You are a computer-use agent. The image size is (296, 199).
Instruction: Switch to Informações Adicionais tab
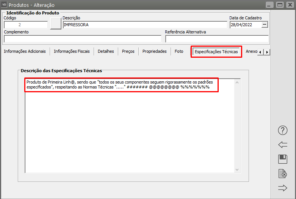pos(25,51)
